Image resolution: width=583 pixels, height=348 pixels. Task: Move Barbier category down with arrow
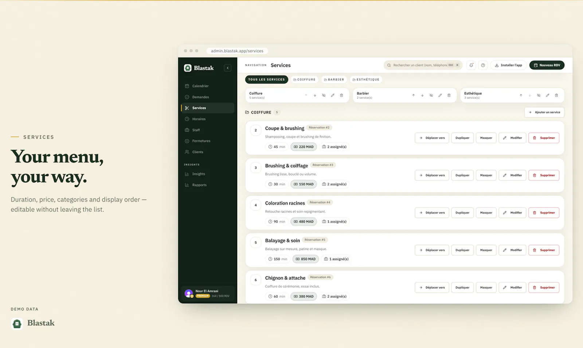pos(422,95)
